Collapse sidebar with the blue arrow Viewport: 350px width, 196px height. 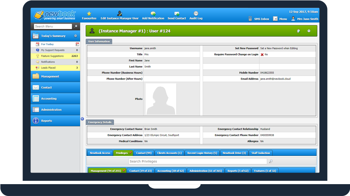pyautogui.click(x=82, y=119)
